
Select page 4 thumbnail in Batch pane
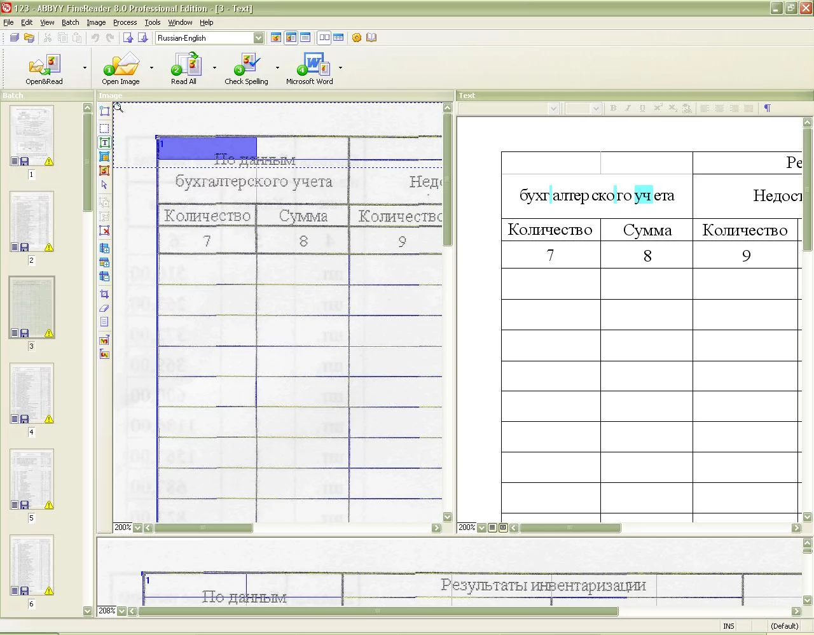32,394
